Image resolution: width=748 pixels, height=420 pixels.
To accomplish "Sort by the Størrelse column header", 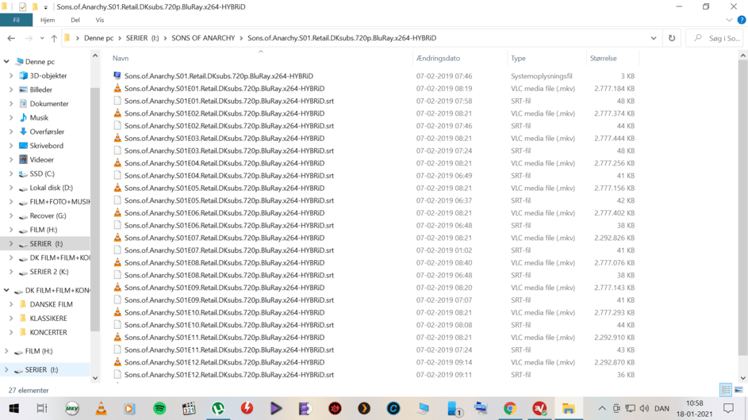I will 603,58.
